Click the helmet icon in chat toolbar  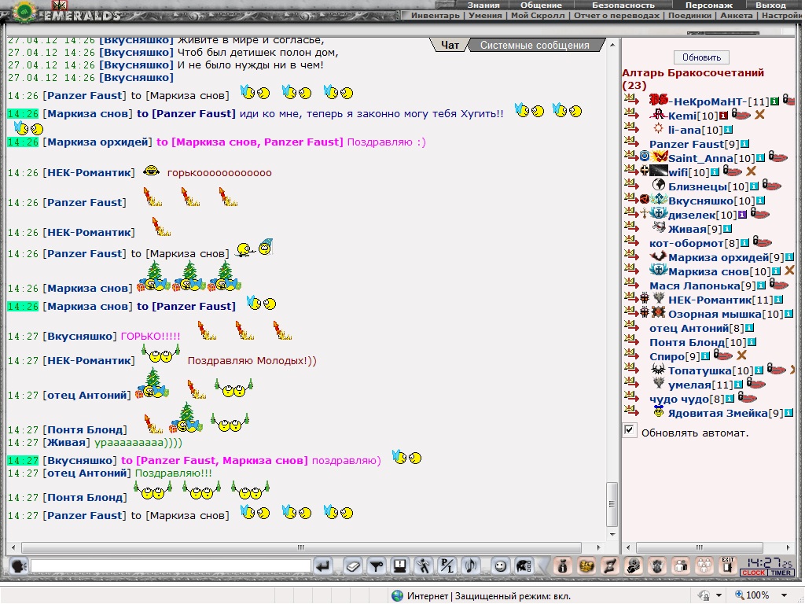[x=523, y=566]
